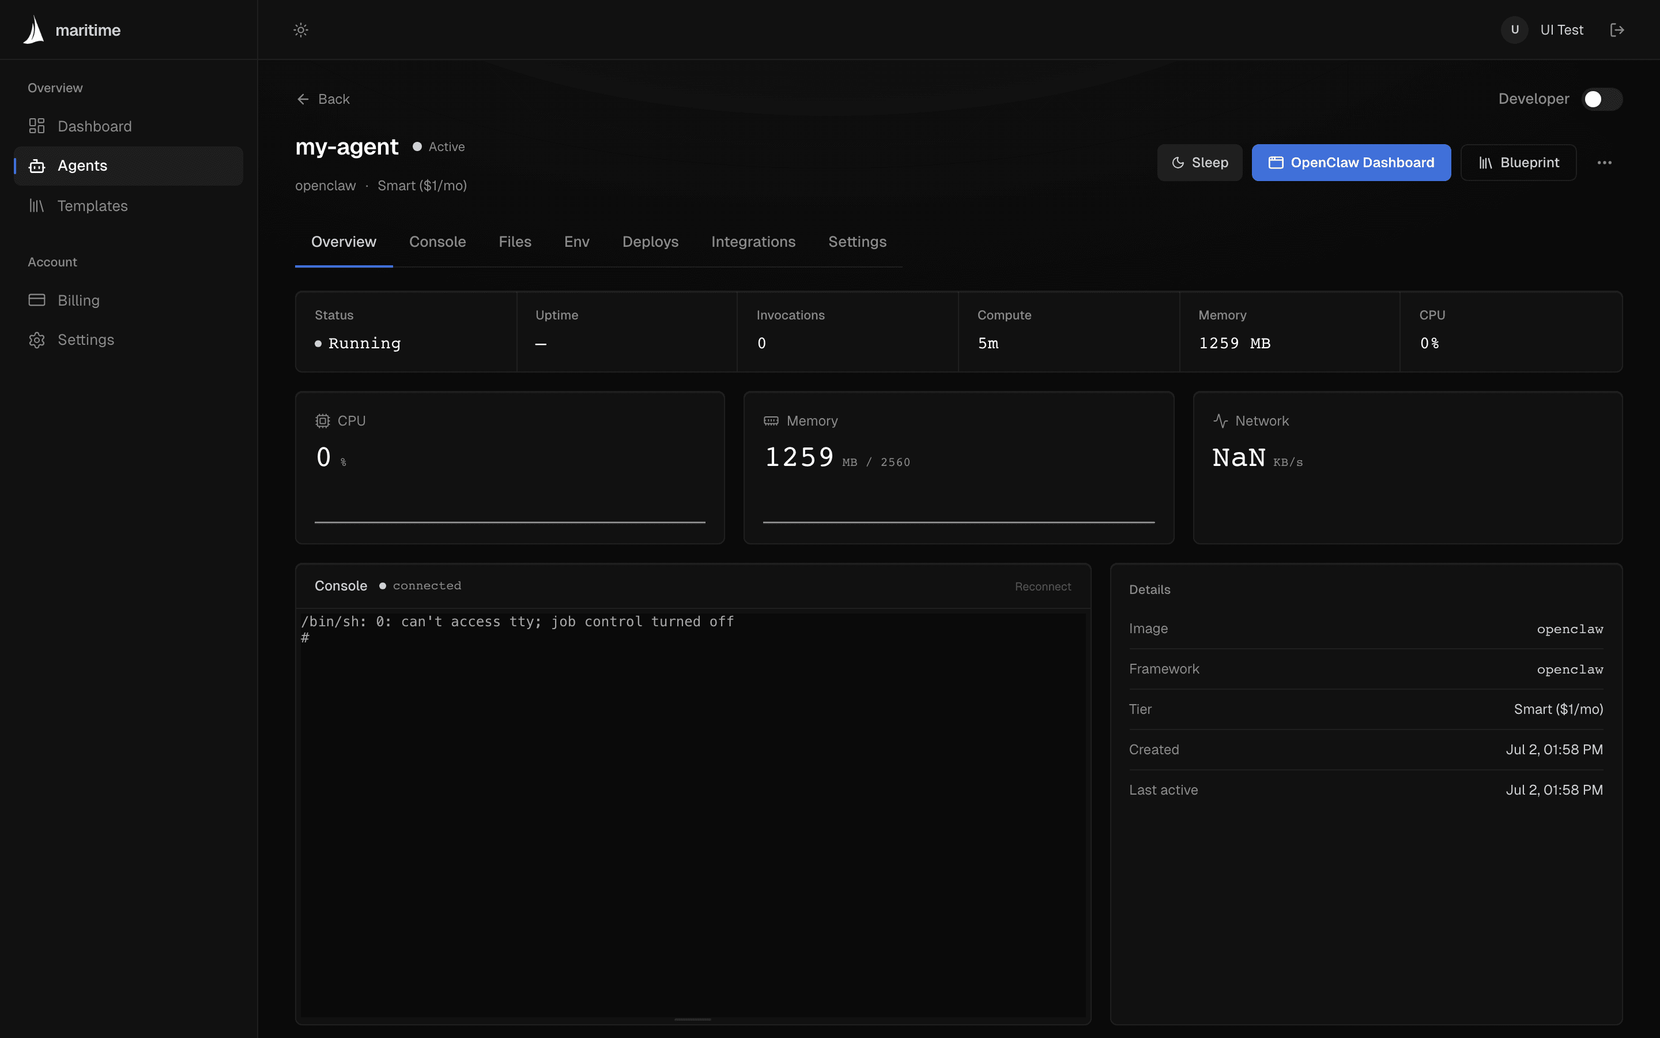Toggle the light/dark theme sun icon

(x=300, y=29)
